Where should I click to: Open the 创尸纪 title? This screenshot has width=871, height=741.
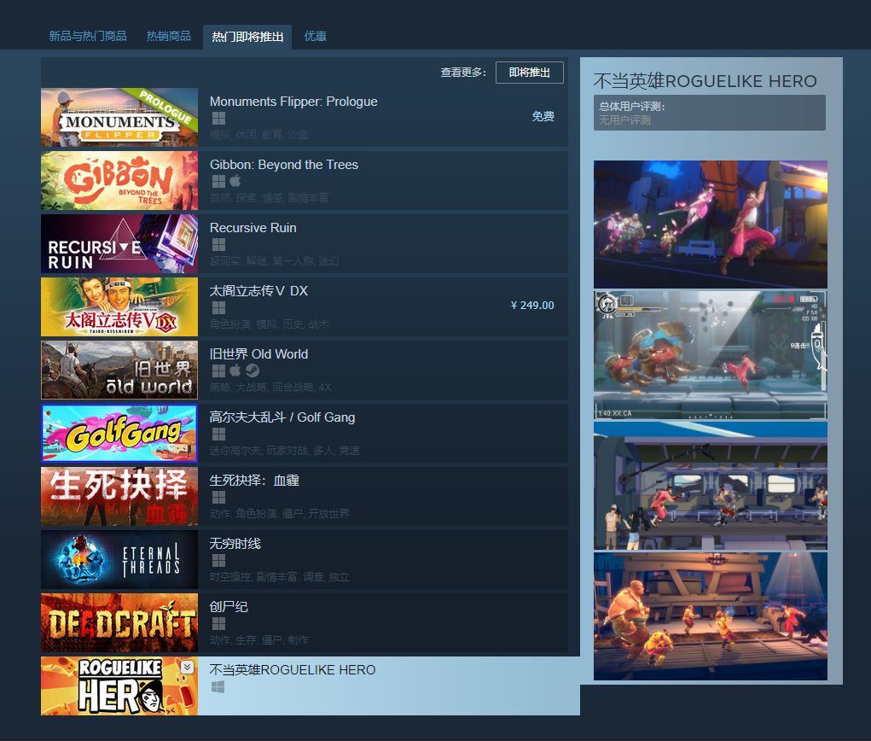[229, 607]
